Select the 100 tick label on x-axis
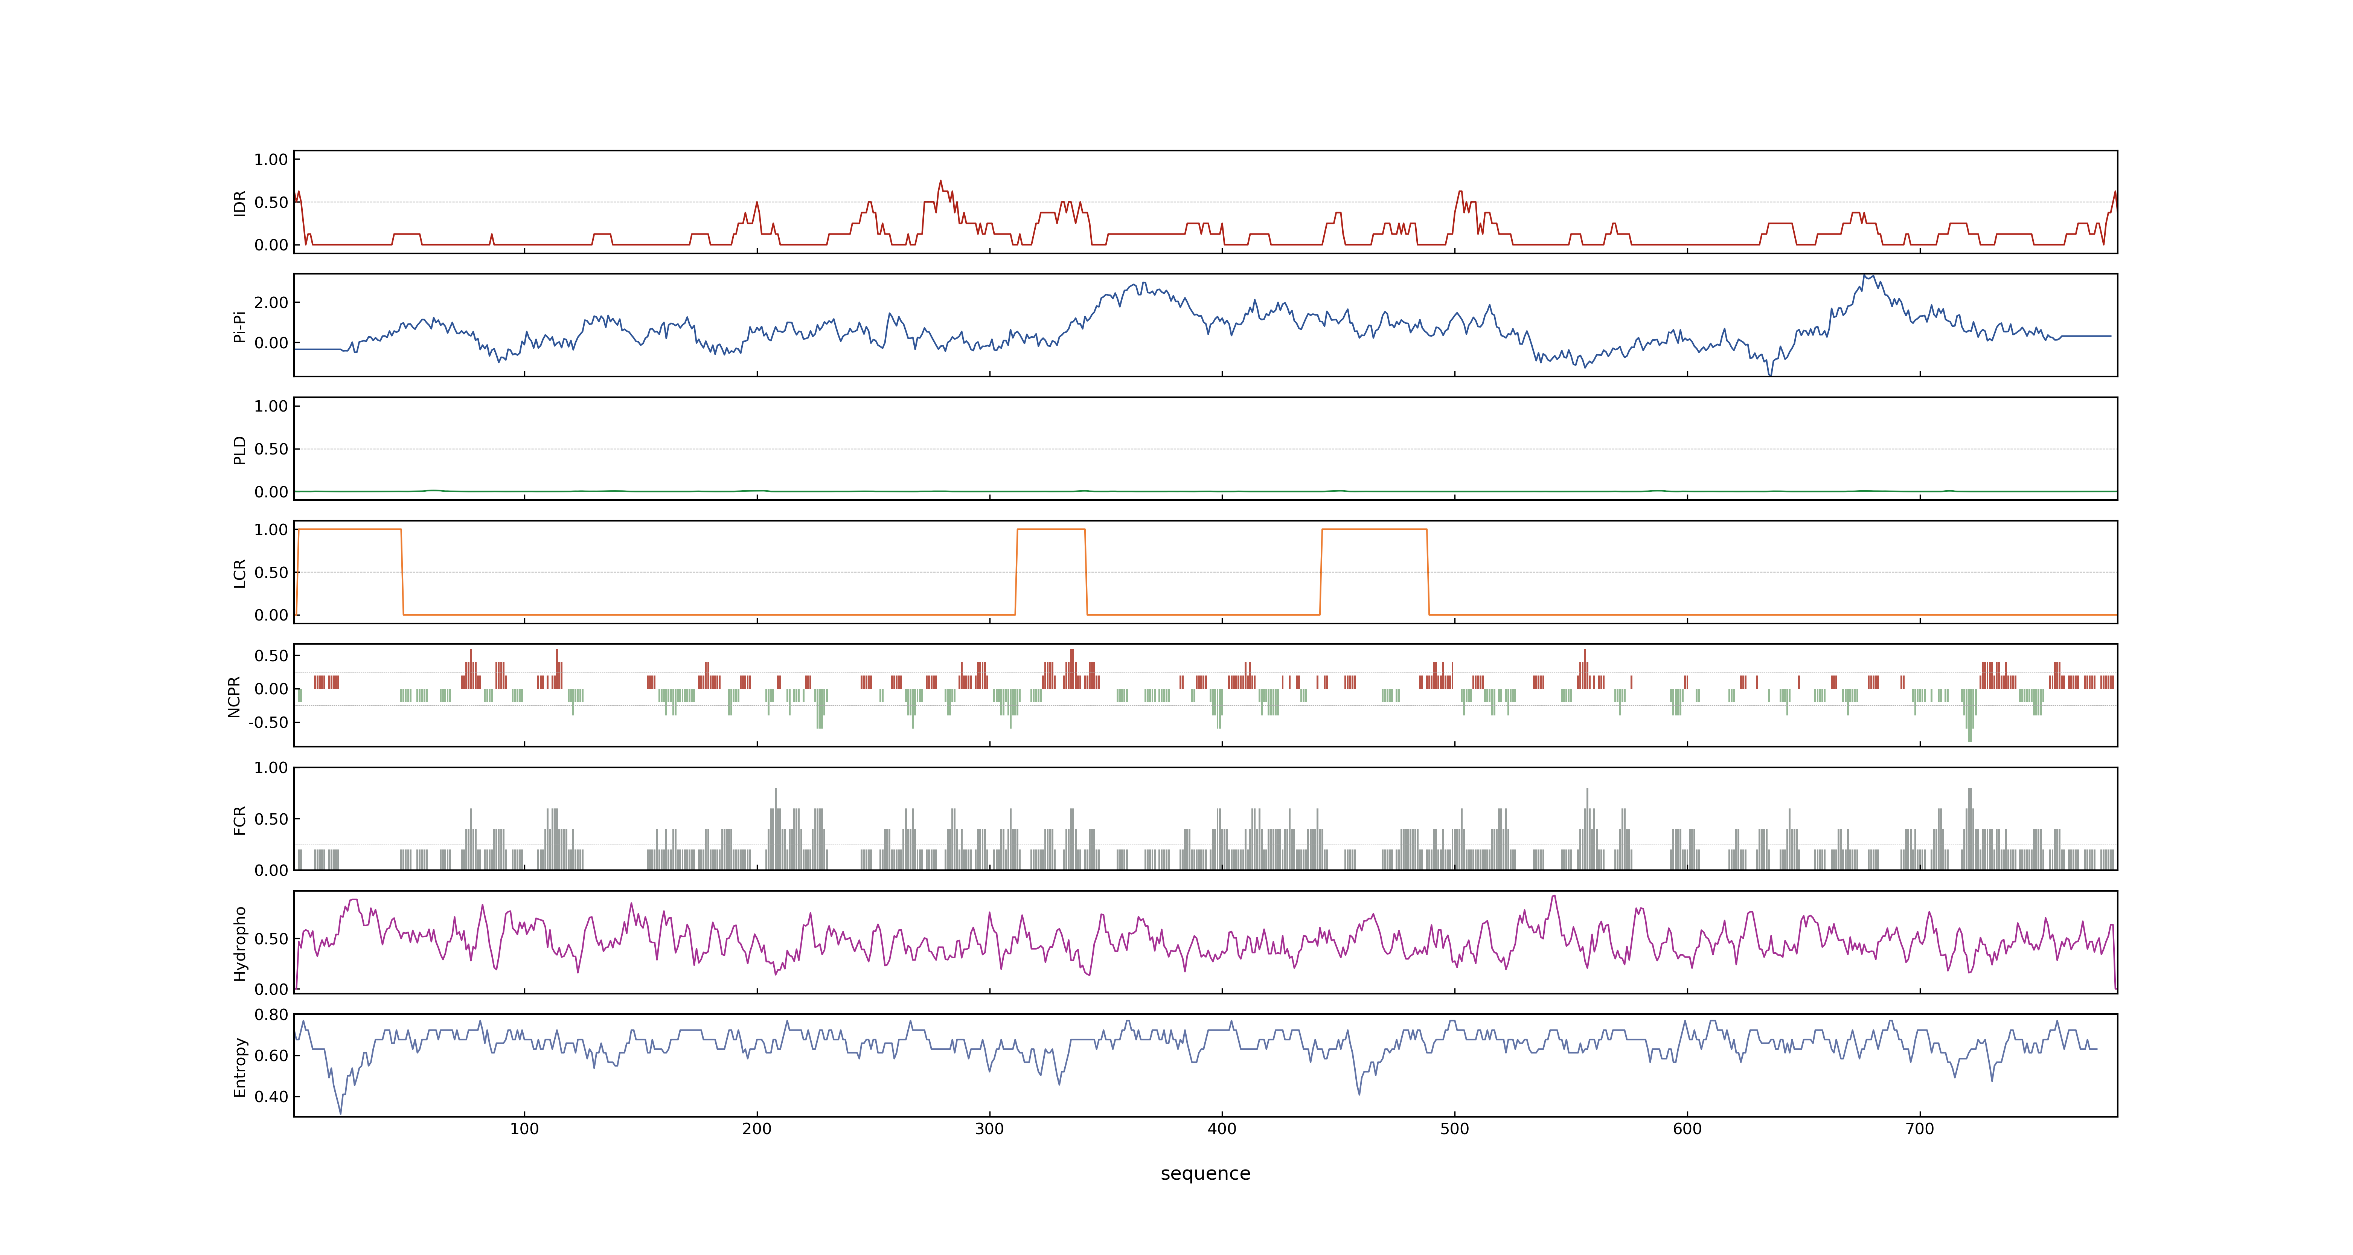Image resolution: width=2353 pixels, height=1255 pixels. click(x=524, y=1129)
